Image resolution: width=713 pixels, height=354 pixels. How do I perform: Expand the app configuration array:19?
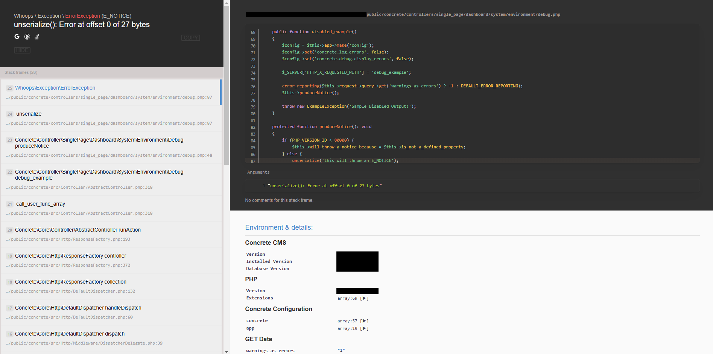click(364, 328)
